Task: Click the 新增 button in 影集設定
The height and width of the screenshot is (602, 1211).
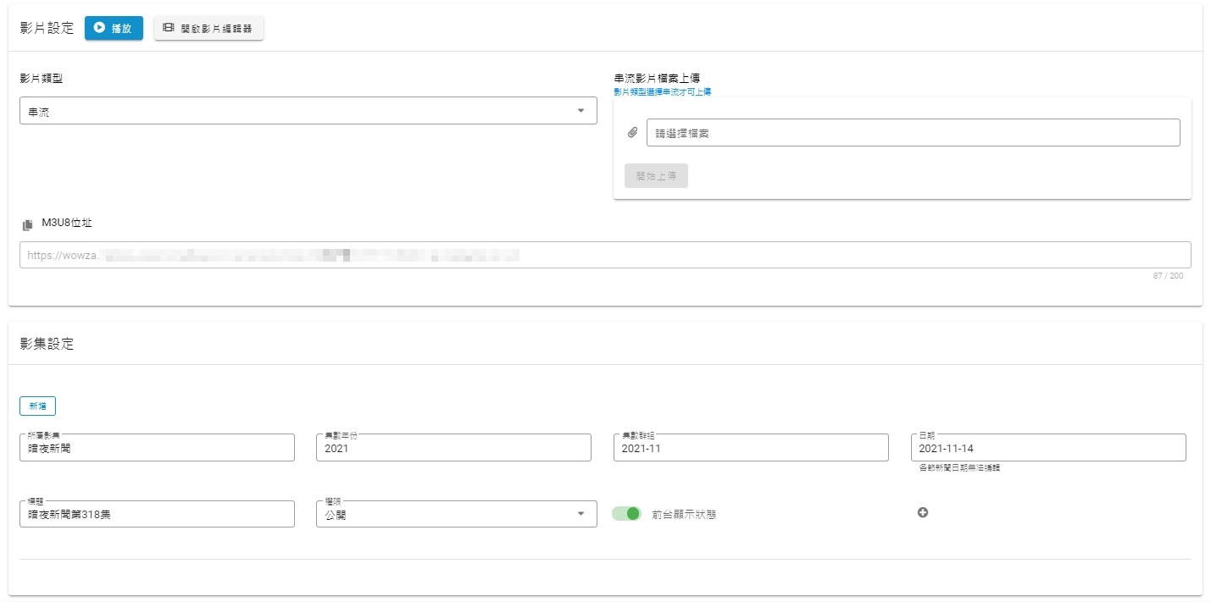Action: (x=37, y=406)
